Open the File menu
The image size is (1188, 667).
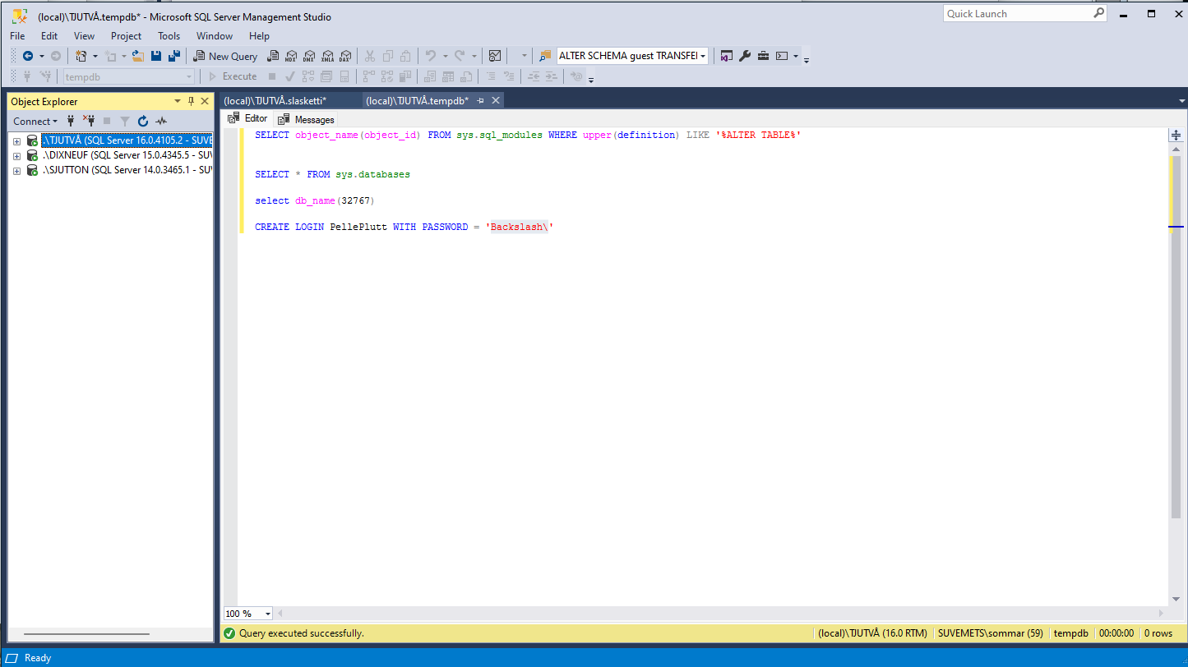(17, 36)
